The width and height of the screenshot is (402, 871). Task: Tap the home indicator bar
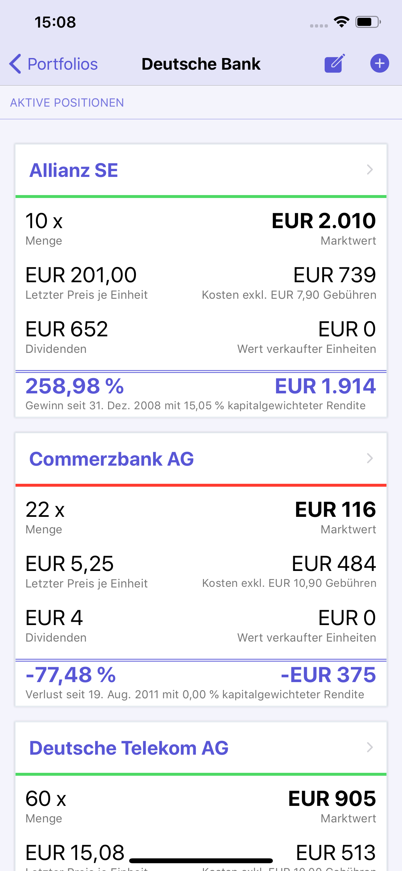pos(201,861)
